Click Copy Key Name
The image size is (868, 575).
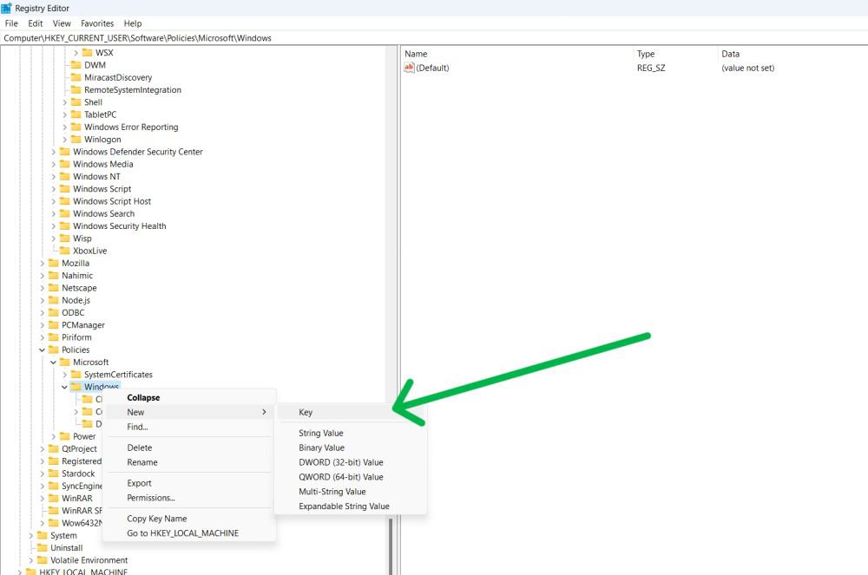(188, 519)
